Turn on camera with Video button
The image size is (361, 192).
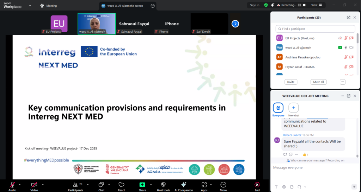coord(34,185)
